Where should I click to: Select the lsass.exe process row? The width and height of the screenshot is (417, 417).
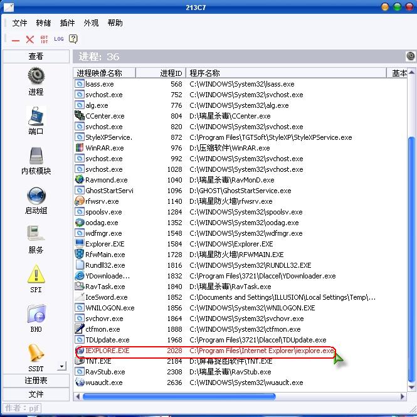click(x=240, y=84)
